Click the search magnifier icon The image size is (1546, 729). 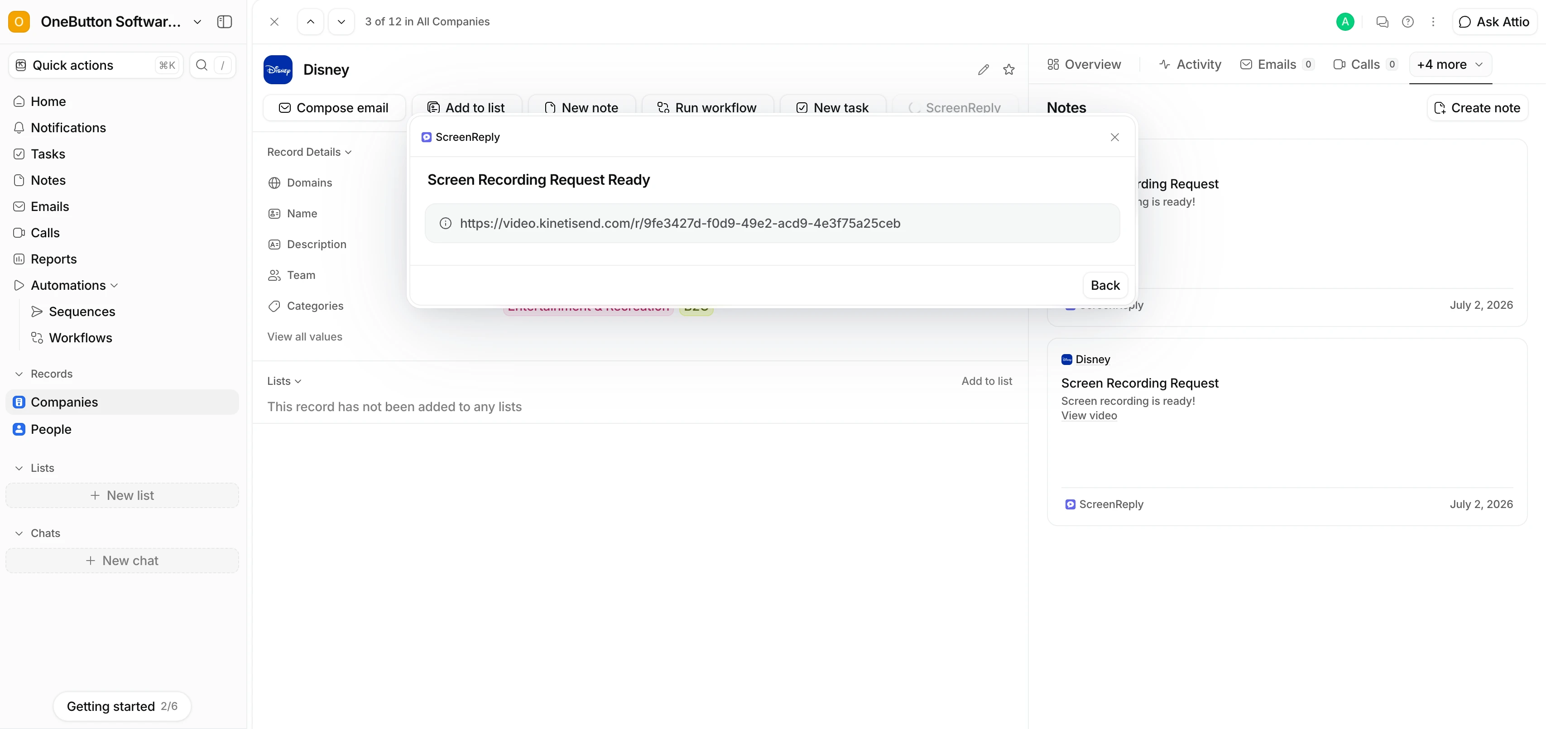(202, 65)
